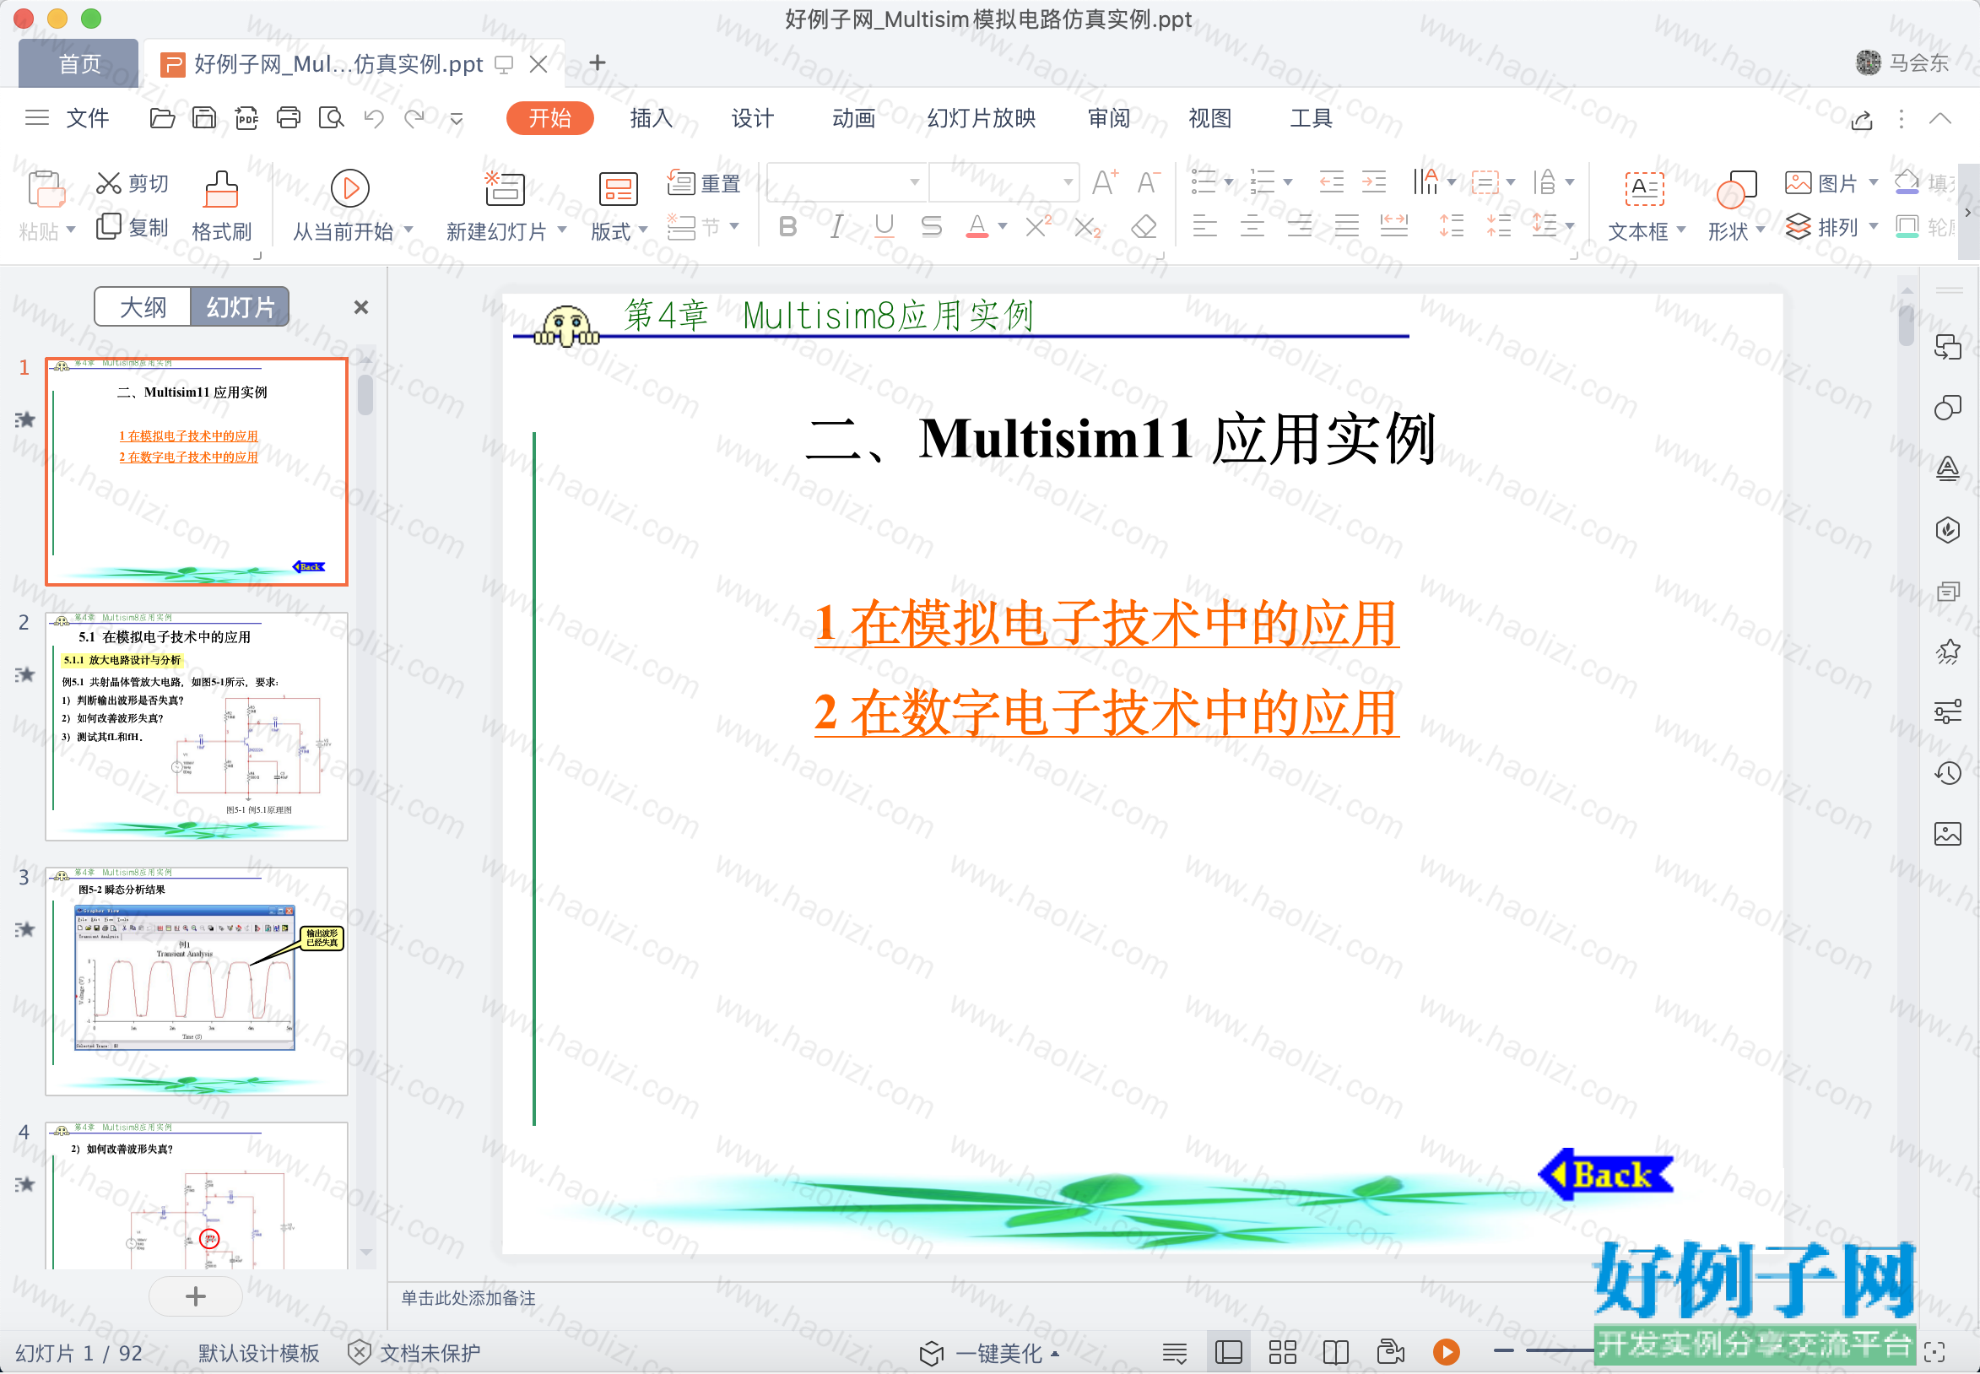Center align text
The width and height of the screenshot is (1980, 1374).
[x=1252, y=227]
